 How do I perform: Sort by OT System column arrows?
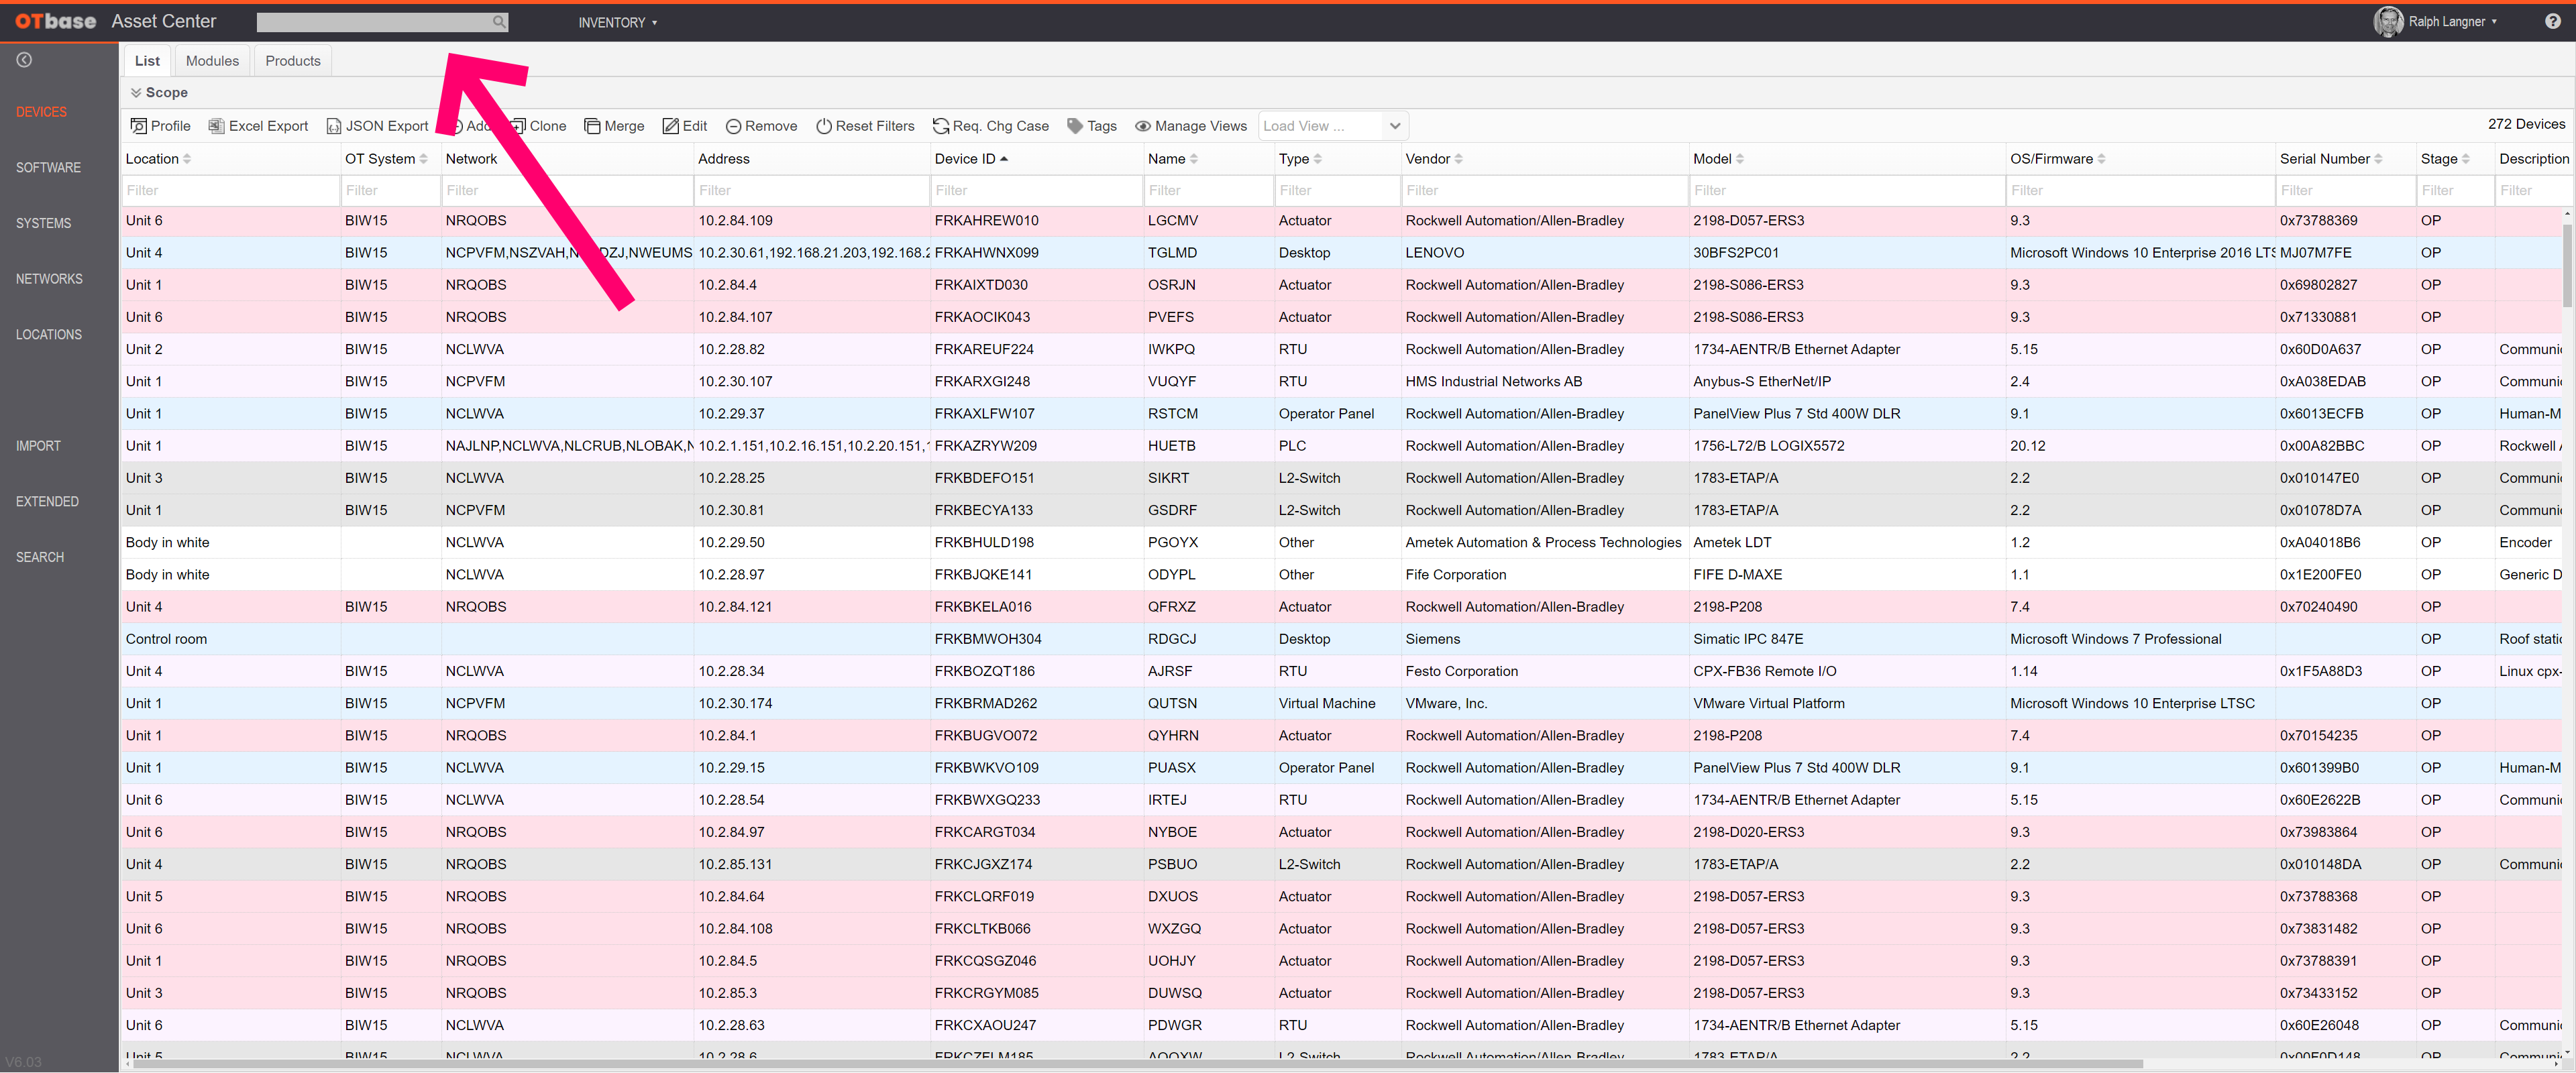[424, 159]
